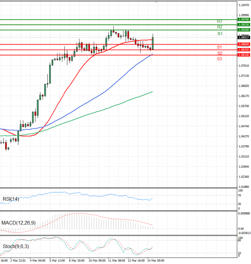Select the 1.09780 price tag
This screenshot has width=251, height=264.
tap(244, 20)
